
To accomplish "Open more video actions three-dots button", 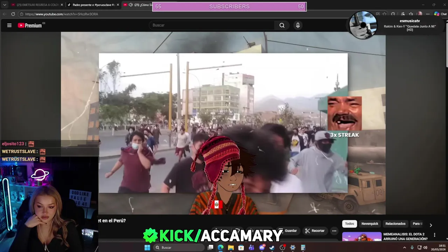I will tap(334, 231).
